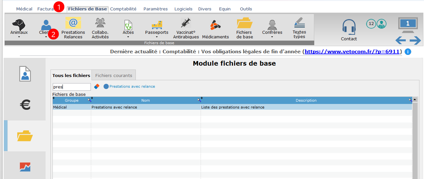Viewport: 424px width, 179px height.
Task: Click the circled 12 indicator
Action: click(371, 24)
